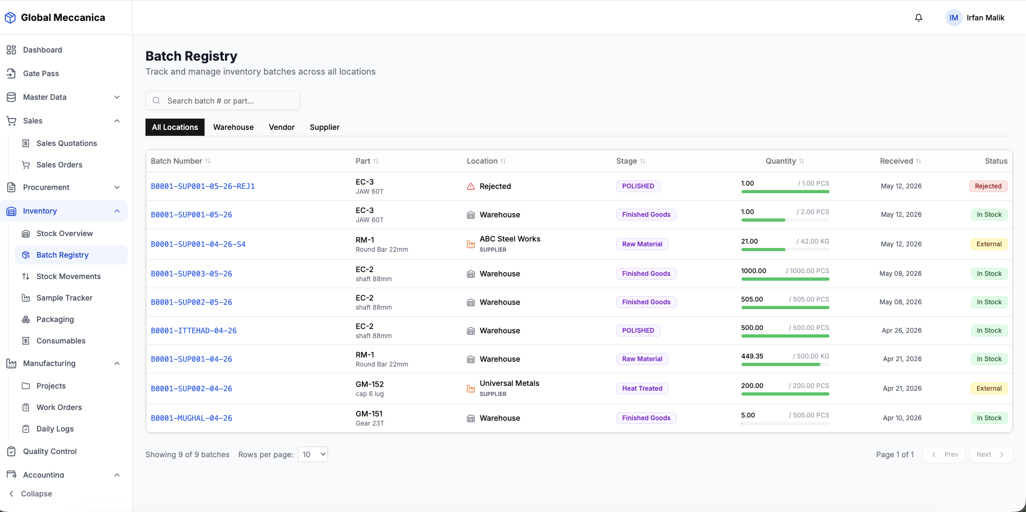The image size is (1026, 512).
Task: Open Stock Movements in sidebar
Action: click(x=71, y=276)
